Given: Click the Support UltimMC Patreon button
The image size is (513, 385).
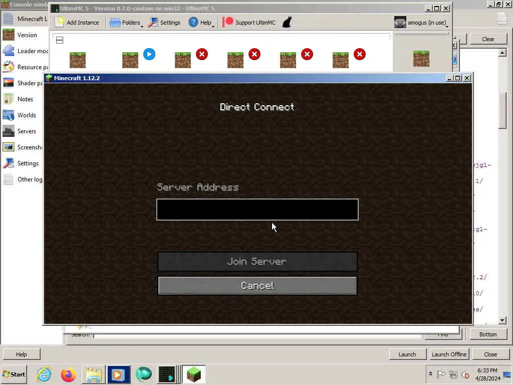Looking at the screenshot, I should click(249, 22).
